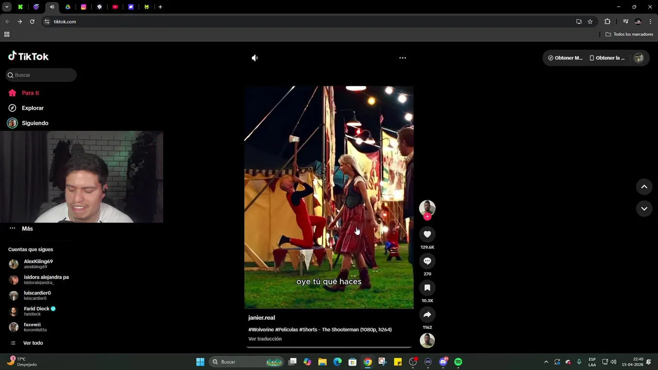Click Obtener M... coins button
Image resolution: width=658 pixels, height=370 pixels.
point(565,58)
